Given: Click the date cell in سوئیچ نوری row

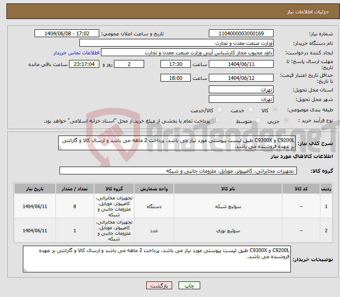Looking at the screenshot, I should (35, 230).
